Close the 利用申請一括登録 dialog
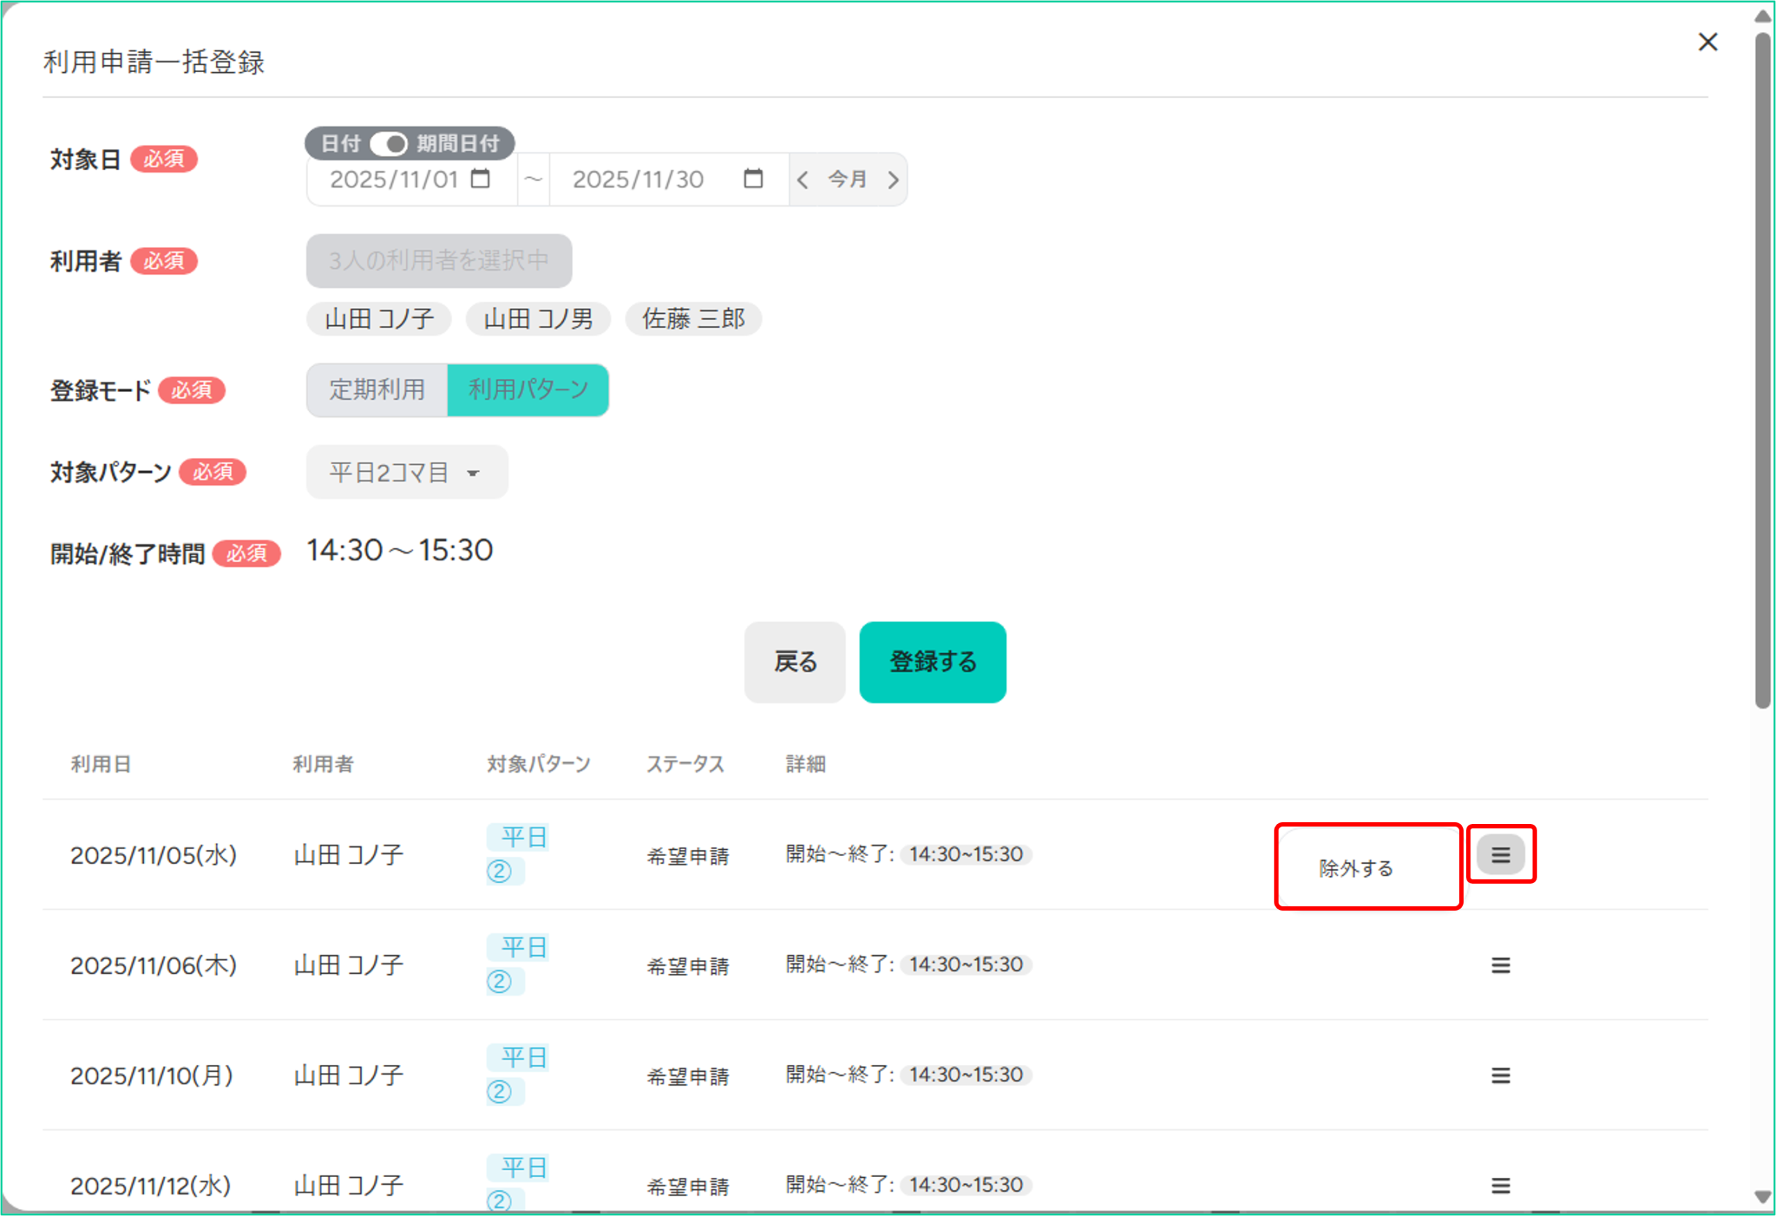Viewport: 1776px width, 1216px height. pyautogui.click(x=1707, y=42)
